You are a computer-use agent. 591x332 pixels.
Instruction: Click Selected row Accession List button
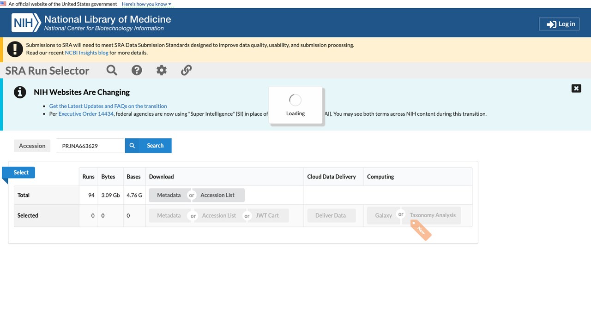coord(219,215)
